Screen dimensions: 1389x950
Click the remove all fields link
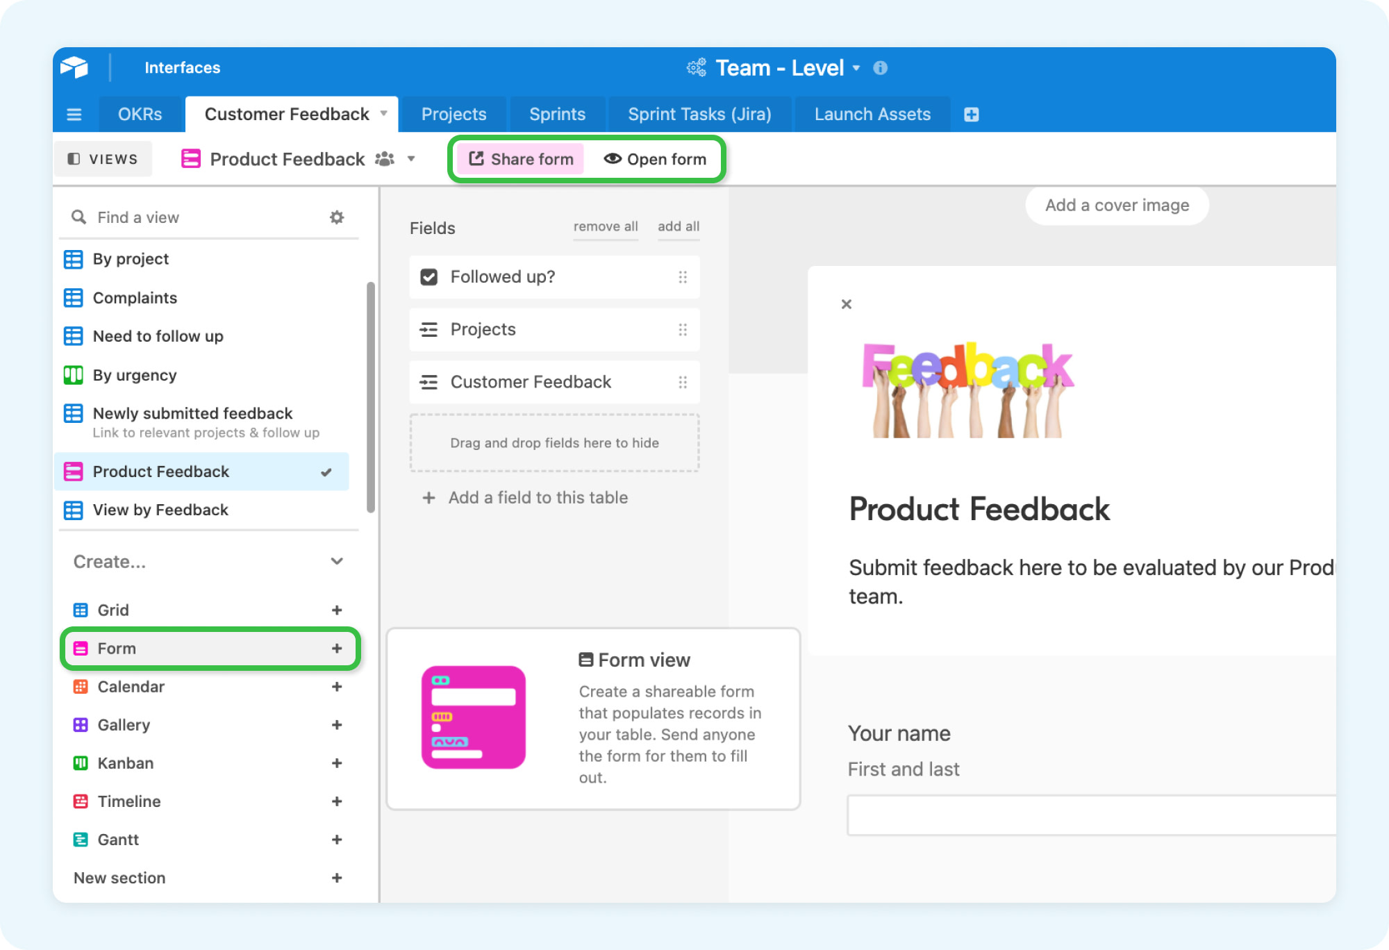coord(606,226)
